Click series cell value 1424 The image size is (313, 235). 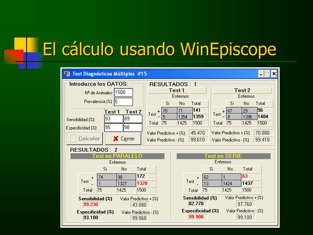pos(231,183)
